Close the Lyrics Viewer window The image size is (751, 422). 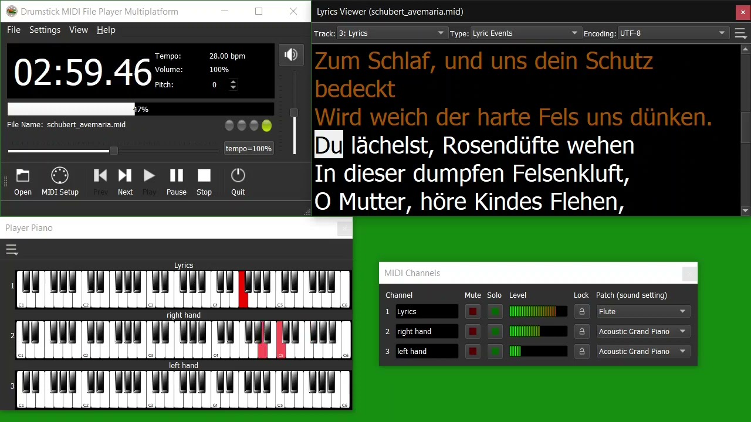[x=743, y=12]
